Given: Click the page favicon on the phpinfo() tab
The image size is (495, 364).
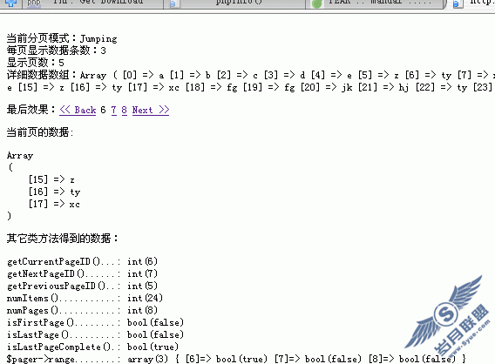Looking at the screenshot, I should coord(173,3).
